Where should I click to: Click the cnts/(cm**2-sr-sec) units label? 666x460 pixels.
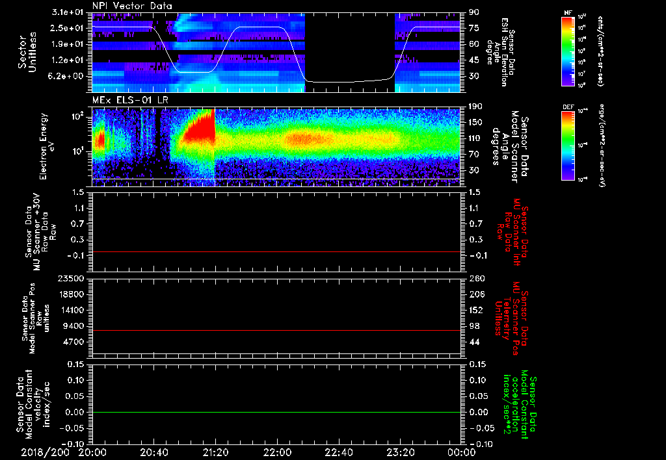tap(600, 51)
